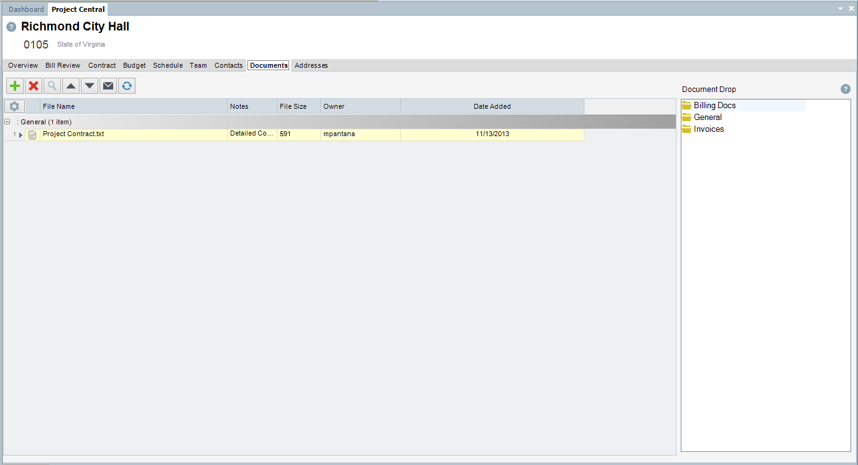Open the grid settings gear icon
This screenshot has width=858, height=465.
(x=14, y=106)
